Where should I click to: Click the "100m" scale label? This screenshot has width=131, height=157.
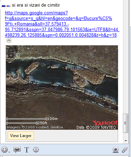(x=52, y=119)
